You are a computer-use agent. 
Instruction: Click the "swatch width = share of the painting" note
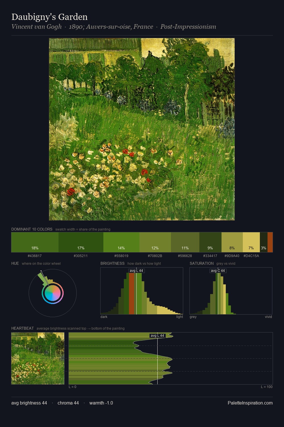(x=83, y=229)
